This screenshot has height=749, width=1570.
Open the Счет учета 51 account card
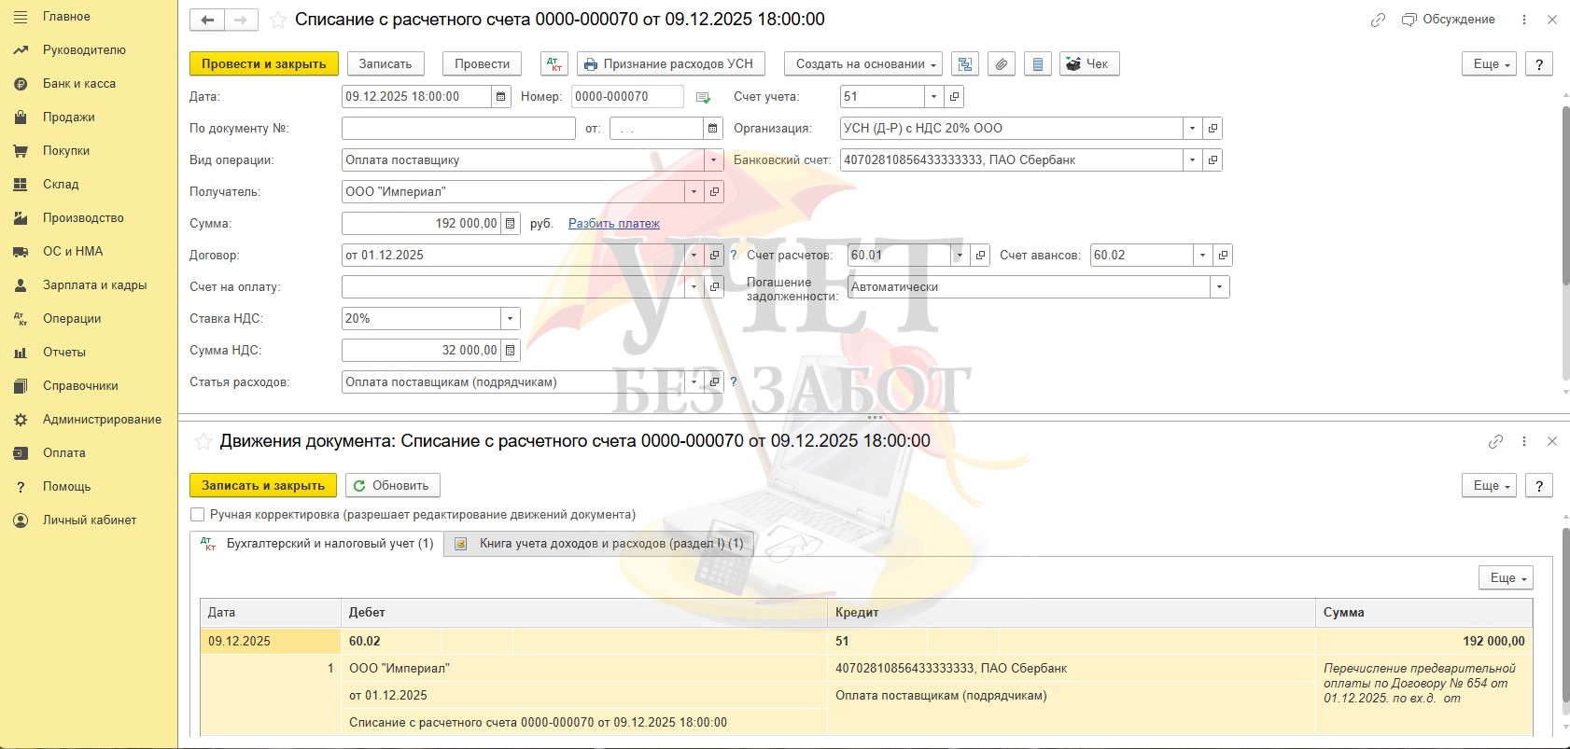pyautogui.click(x=954, y=96)
